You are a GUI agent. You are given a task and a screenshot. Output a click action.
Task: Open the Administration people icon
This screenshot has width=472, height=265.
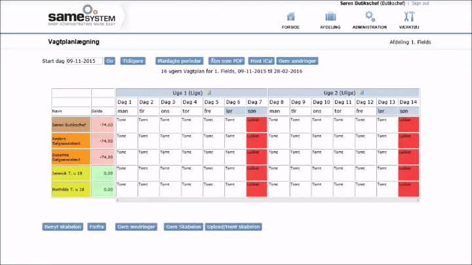click(x=369, y=17)
